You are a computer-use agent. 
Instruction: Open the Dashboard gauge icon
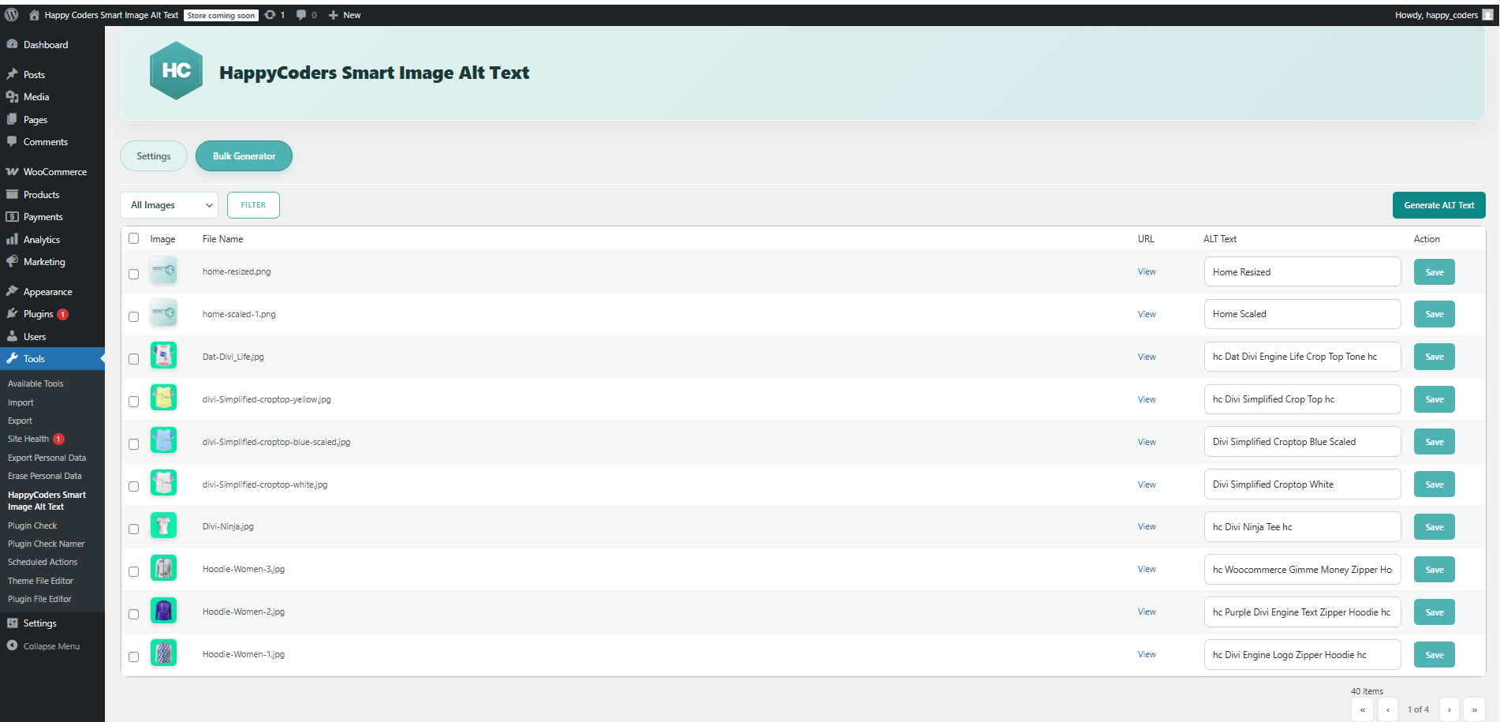(12, 44)
